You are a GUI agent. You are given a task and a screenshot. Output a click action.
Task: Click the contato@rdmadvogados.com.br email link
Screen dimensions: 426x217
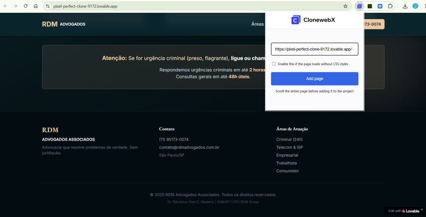pos(189,147)
